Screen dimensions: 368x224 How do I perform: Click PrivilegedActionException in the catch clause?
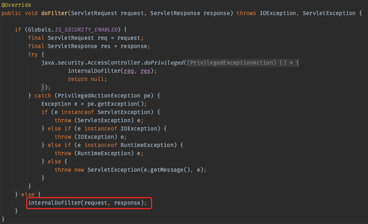(x=99, y=96)
